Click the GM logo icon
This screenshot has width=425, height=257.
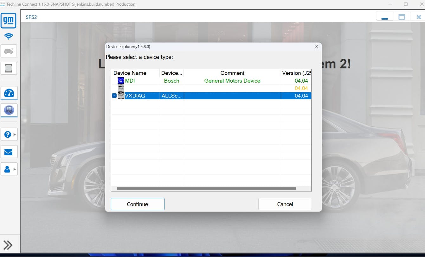tap(9, 21)
